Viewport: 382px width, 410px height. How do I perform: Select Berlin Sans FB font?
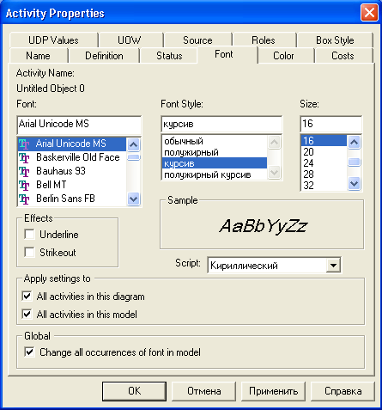[72, 199]
